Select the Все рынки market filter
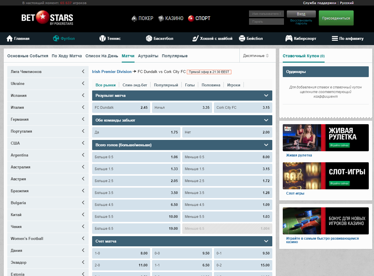 point(105,85)
